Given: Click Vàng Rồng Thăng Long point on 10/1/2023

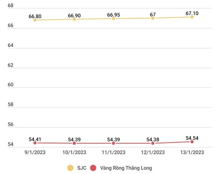Looking at the screenshot, I should point(74,143).
